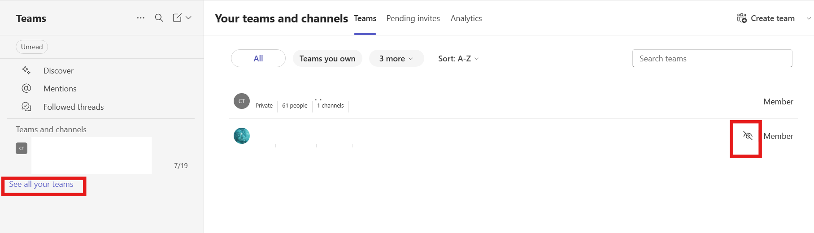
Task: Open the Discover entry
Action: tap(58, 71)
